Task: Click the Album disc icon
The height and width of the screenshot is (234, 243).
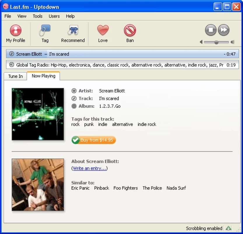Action: 74,106
